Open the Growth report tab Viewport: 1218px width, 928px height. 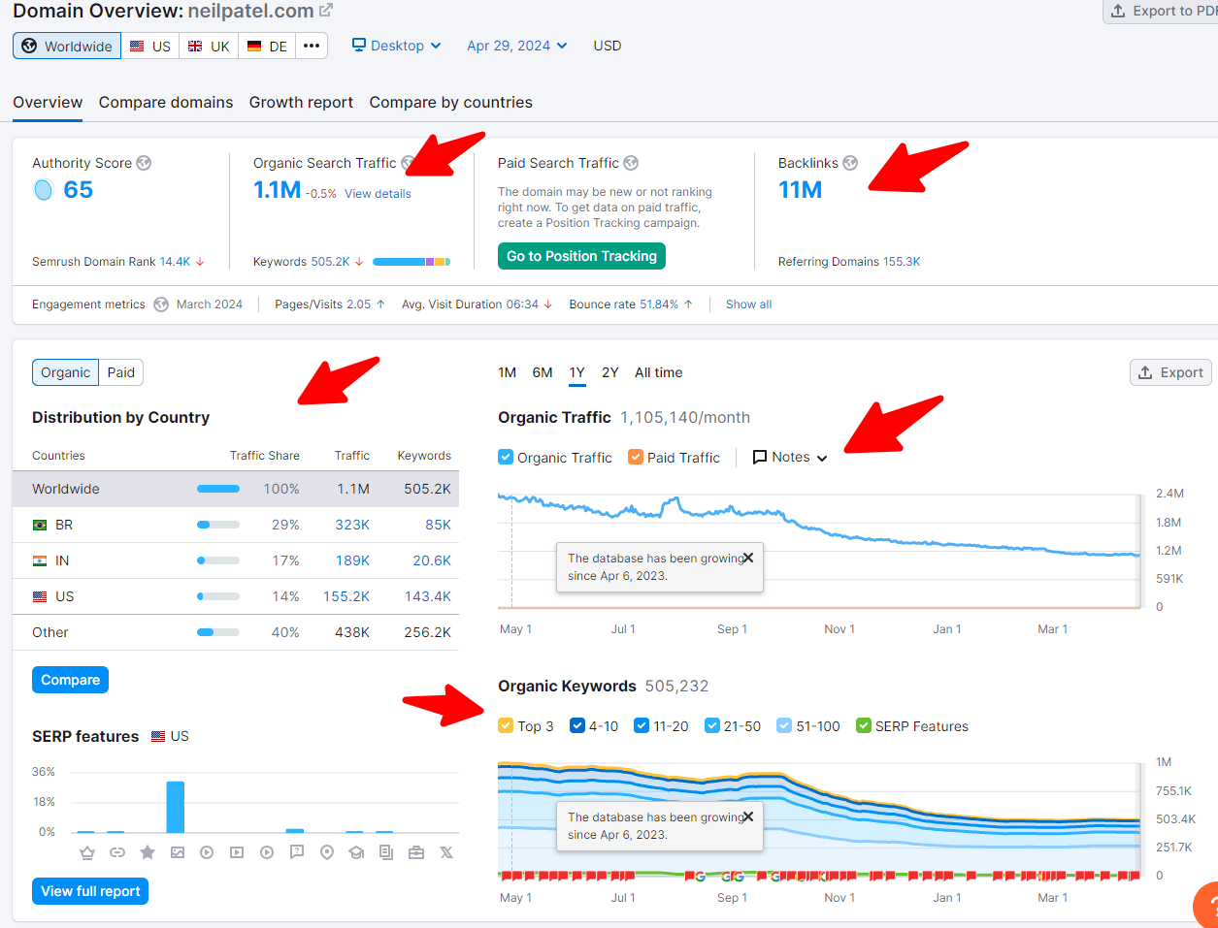coord(301,102)
